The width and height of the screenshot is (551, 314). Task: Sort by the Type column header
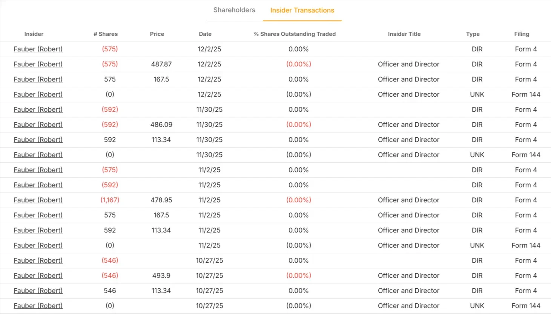pos(473,34)
